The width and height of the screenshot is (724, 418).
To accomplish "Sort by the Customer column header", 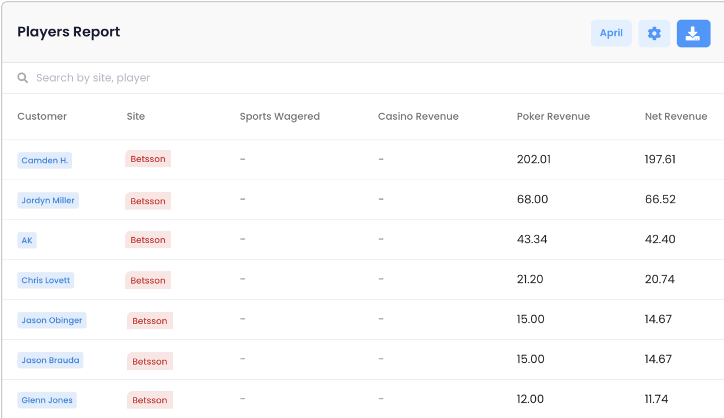I will (x=42, y=116).
